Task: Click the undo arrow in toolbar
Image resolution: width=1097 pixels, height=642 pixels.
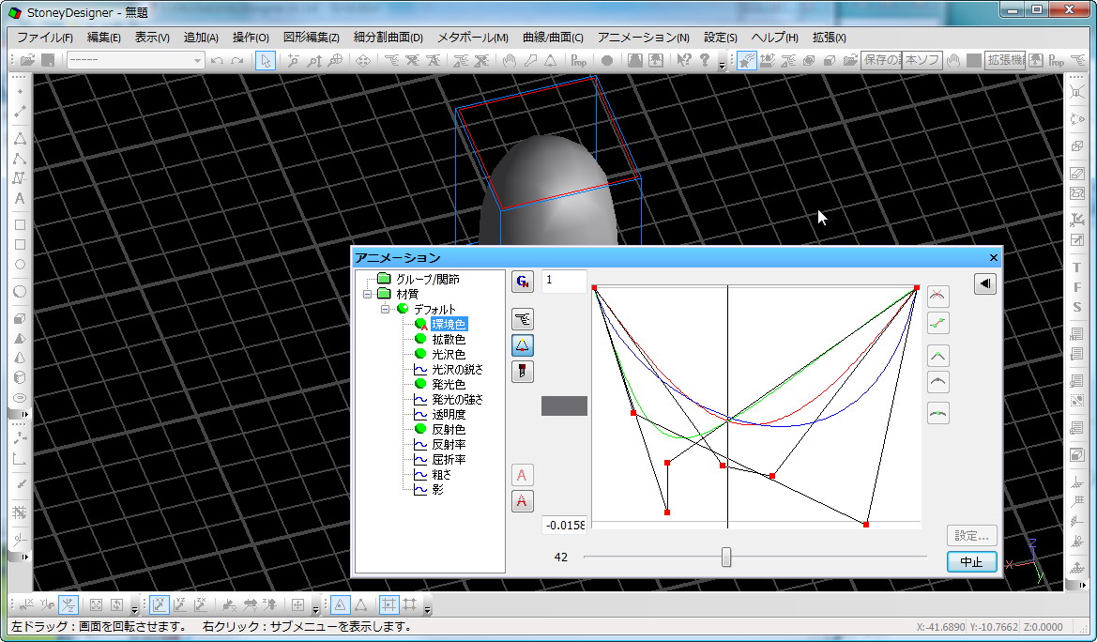Action: point(217,60)
